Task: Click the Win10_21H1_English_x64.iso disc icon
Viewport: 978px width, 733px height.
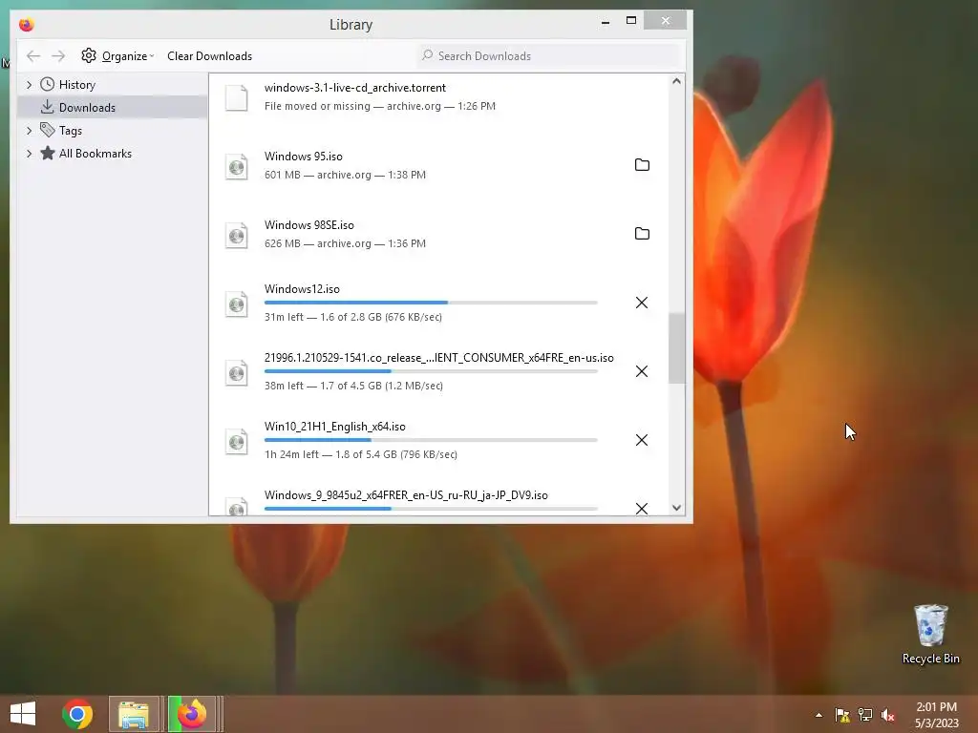Action: [237, 441]
